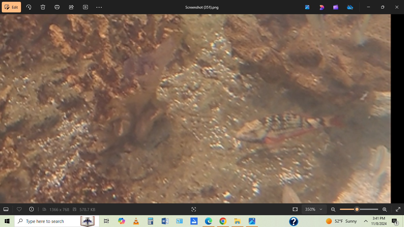Expand hidden icons in system tray
This screenshot has height=227, width=404.
coord(366,221)
